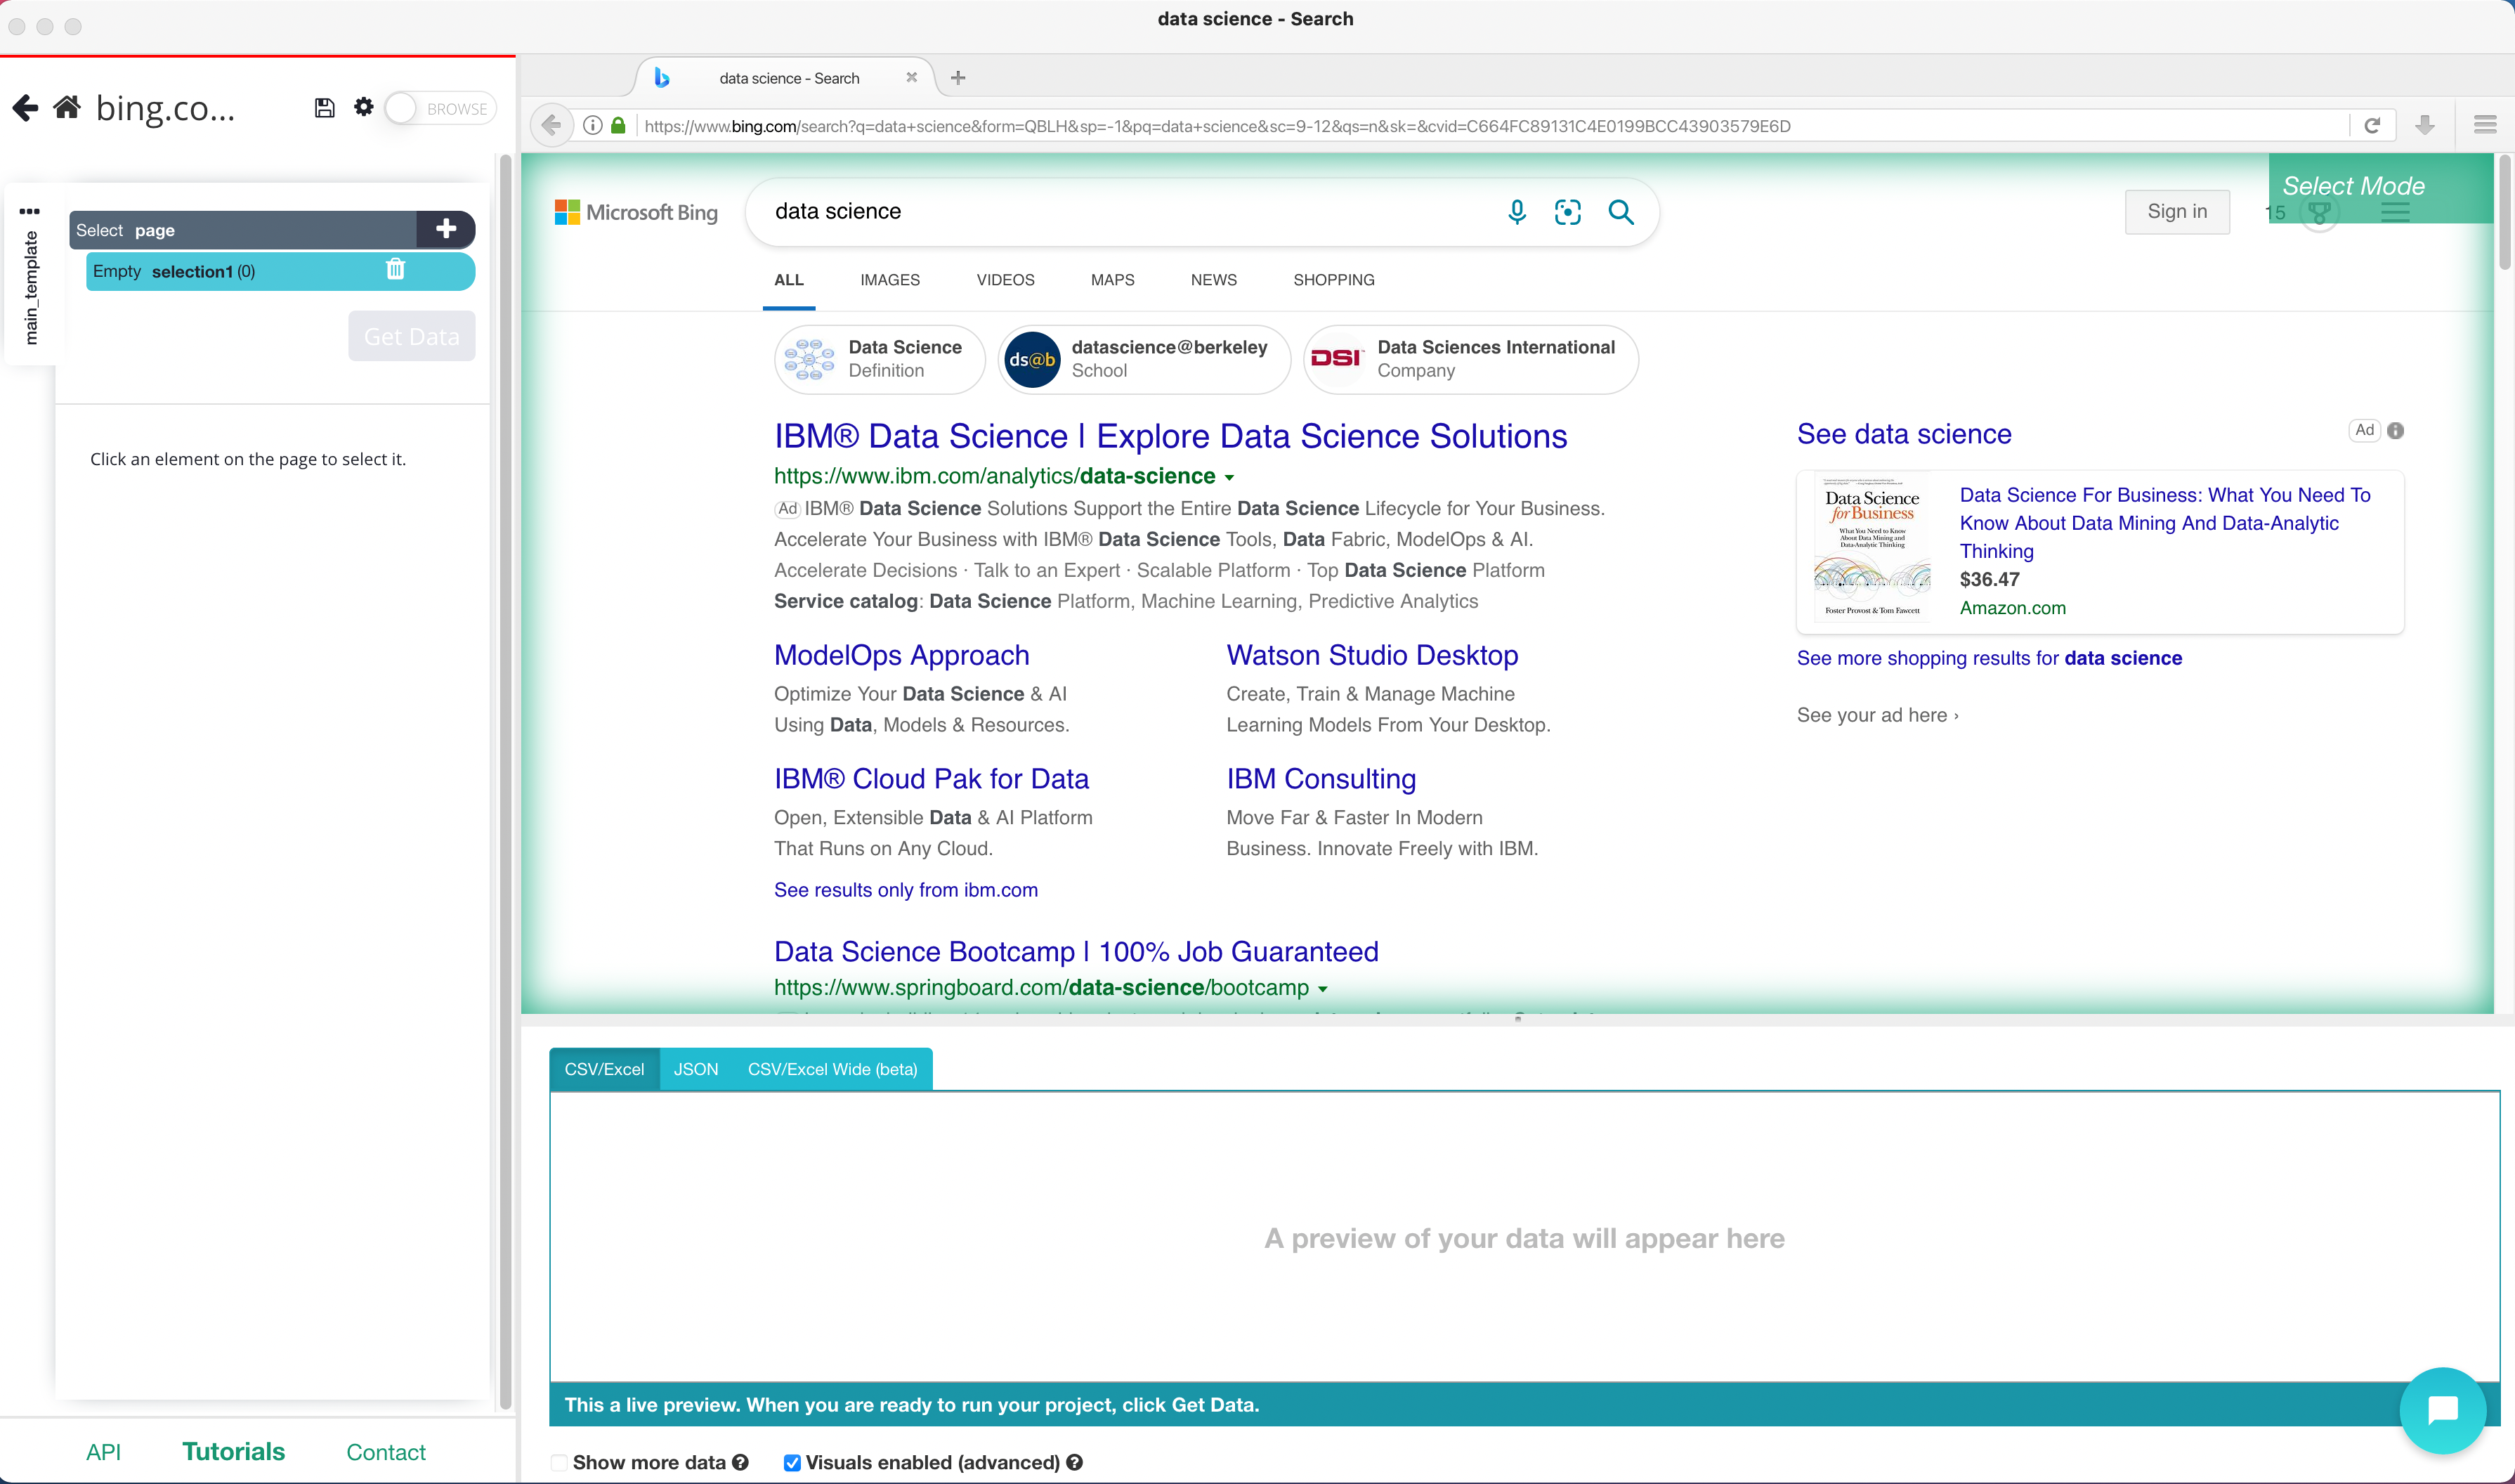This screenshot has height=1484, width=2515.
Task: Click the Sign in button
Action: click(x=2176, y=212)
